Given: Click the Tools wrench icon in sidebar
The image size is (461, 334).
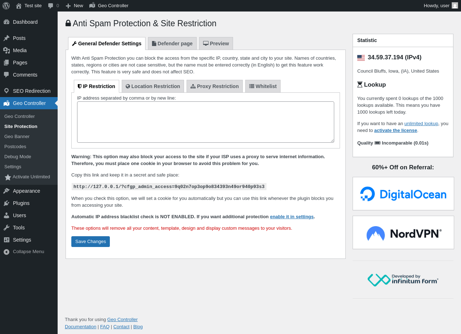Looking at the screenshot, I should (x=6, y=228).
